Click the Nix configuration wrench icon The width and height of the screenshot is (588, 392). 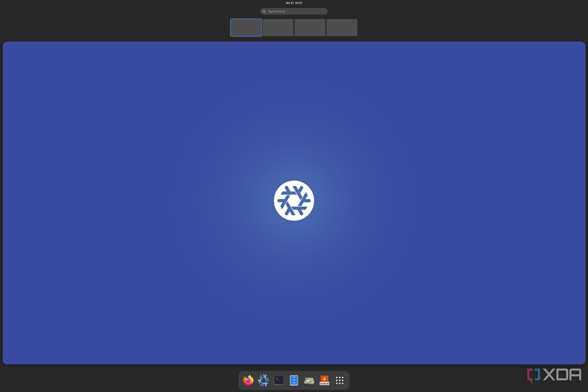[x=263, y=380]
